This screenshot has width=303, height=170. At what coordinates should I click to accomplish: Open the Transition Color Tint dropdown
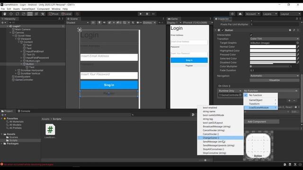pyautogui.click(x=275, y=39)
